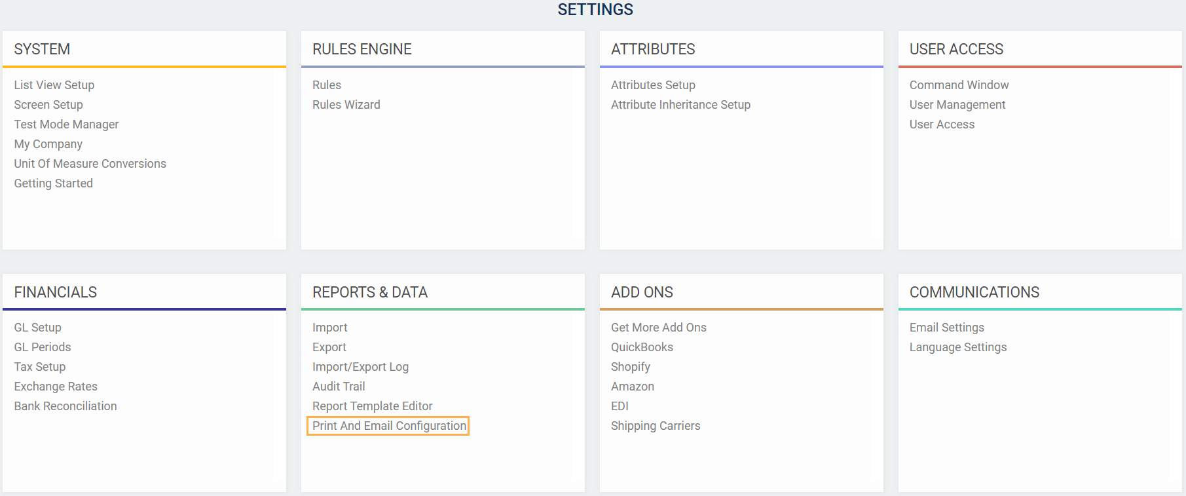Open Test Mode Manager

pos(66,124)
